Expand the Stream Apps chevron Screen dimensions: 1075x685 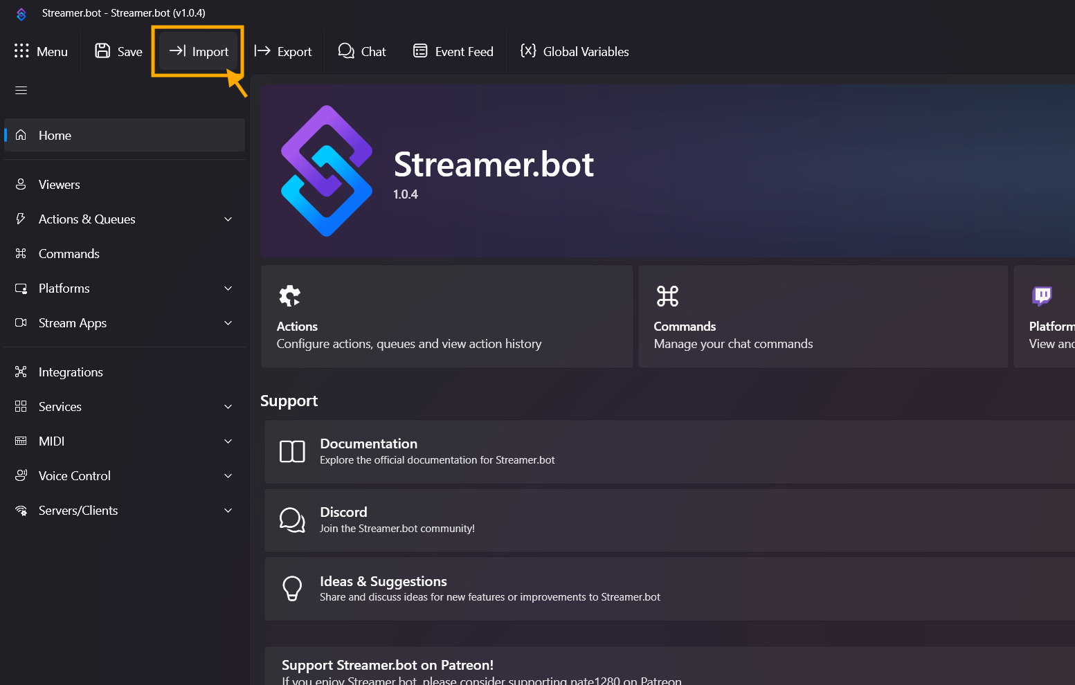(x=228, y=323)
